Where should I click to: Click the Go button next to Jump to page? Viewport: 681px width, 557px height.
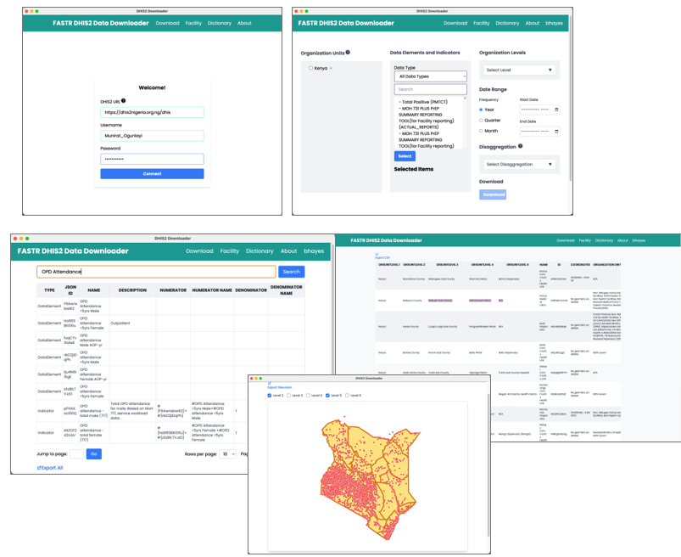(94, 454)
